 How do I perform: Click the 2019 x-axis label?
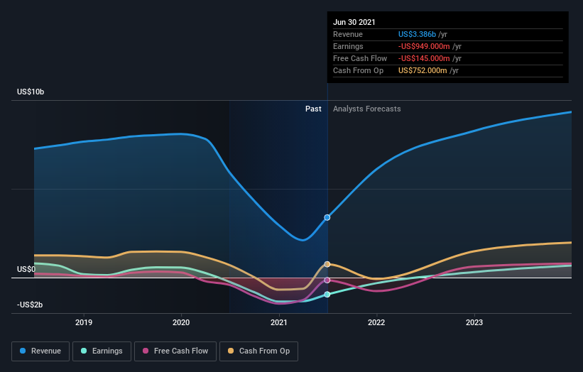coord(84,322)
